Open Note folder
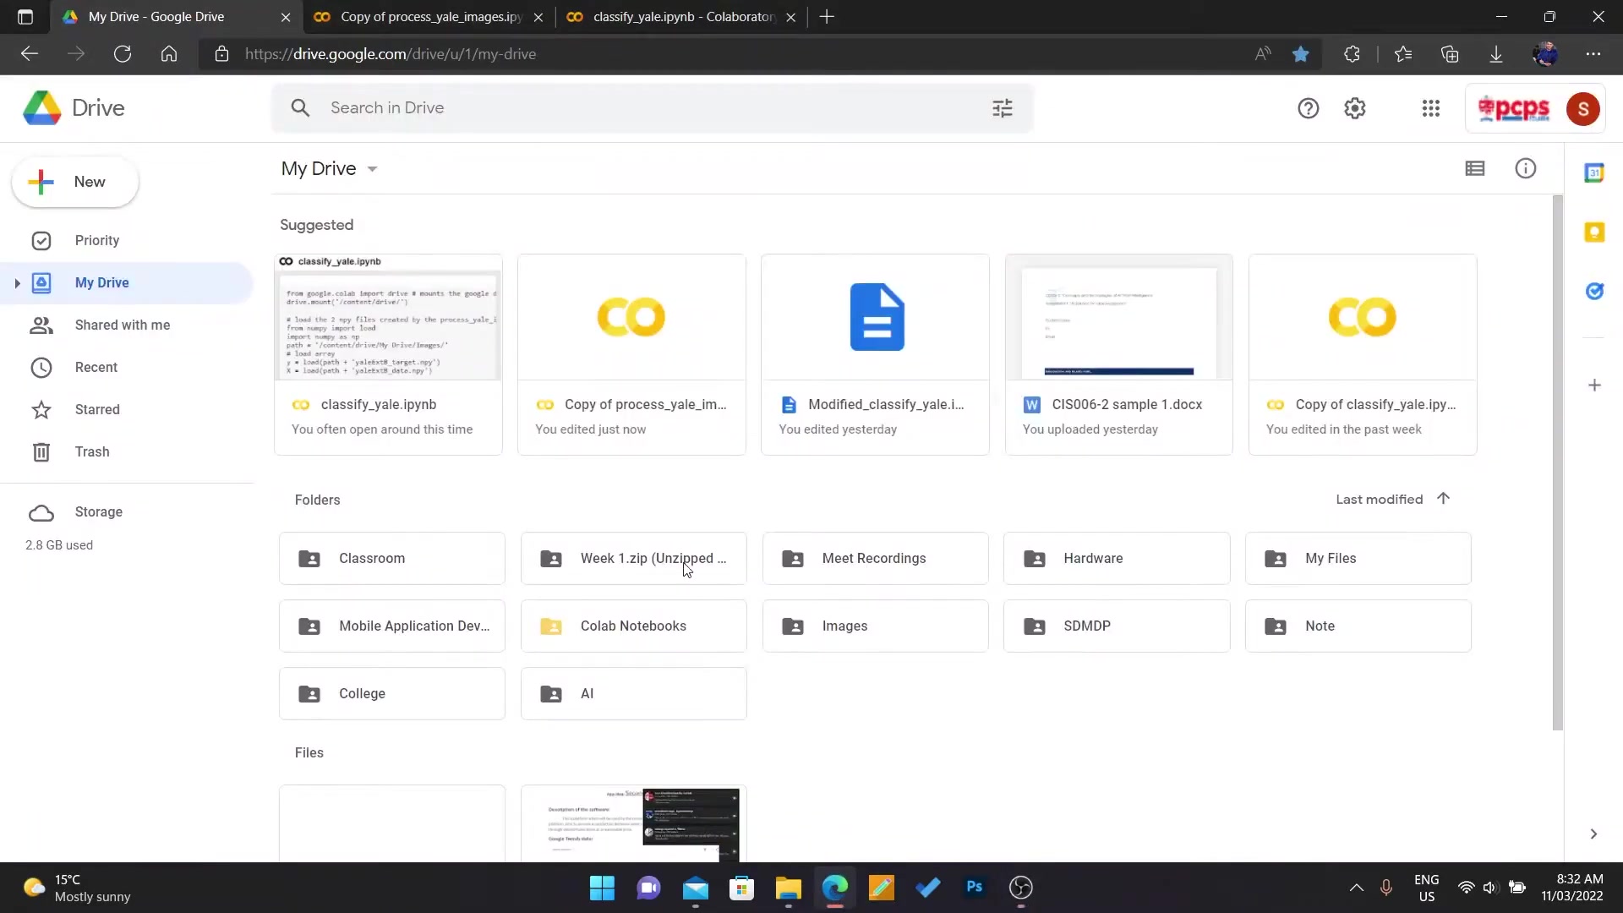Viewport: 1623px width, 913px height. (x=1358, y=626)
